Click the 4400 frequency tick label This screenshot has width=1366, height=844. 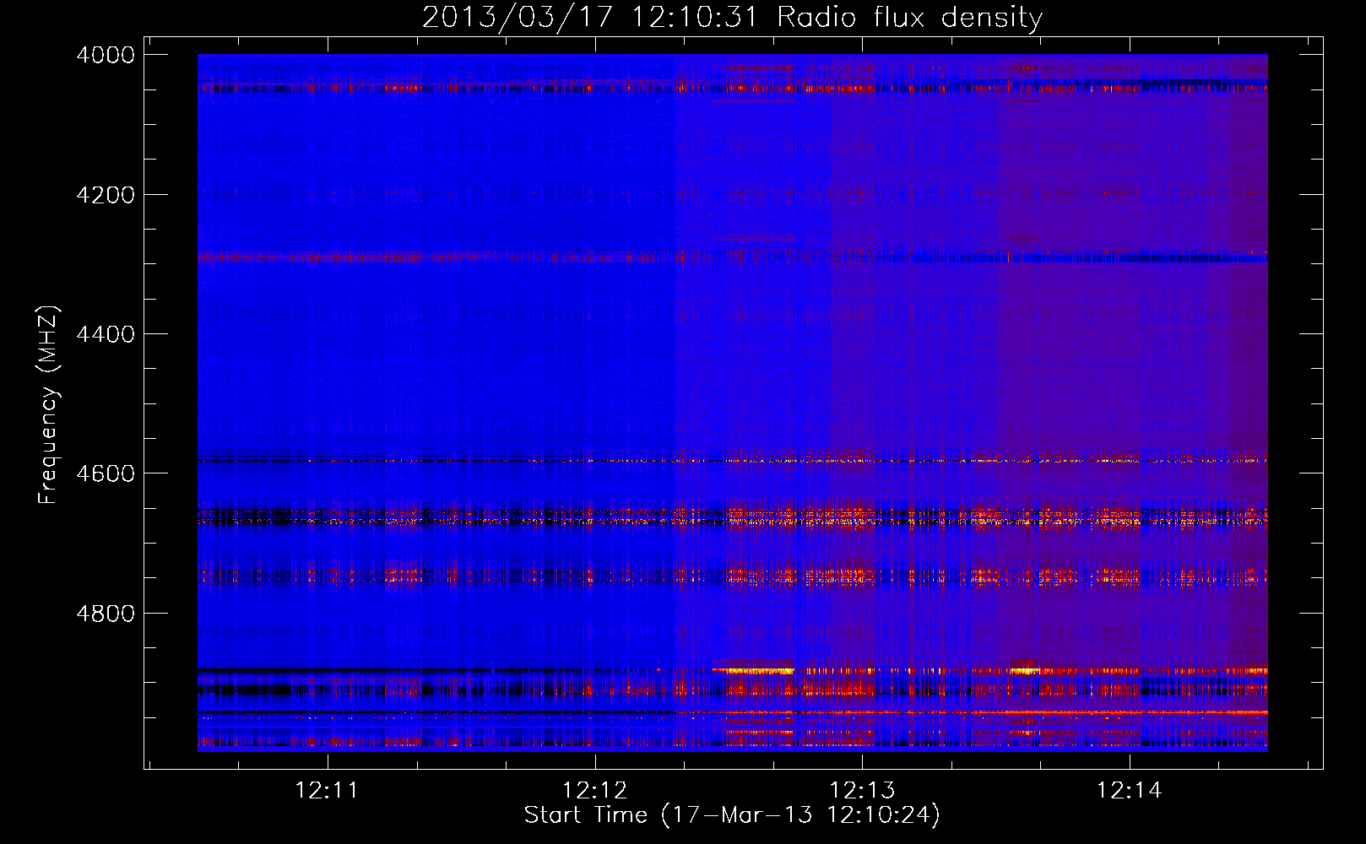[x=106, y=334]
